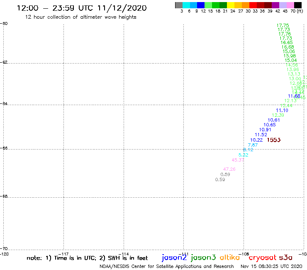
Task: Select the -120 longitude axis label
Action: pyautogui.click(x=4, y=254)
